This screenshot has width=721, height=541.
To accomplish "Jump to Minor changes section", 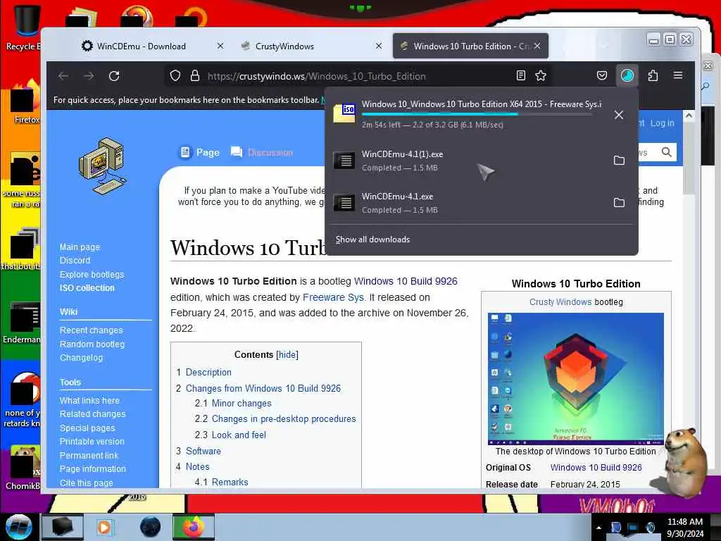I will pos(242,404).
